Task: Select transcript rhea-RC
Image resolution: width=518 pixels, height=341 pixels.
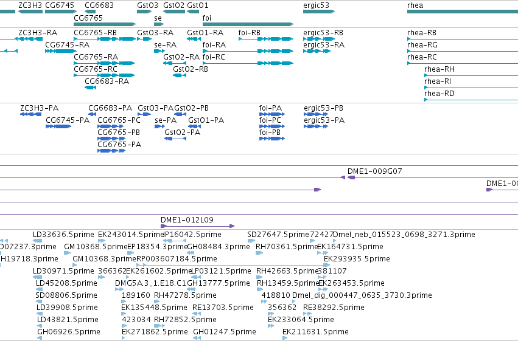Action: (422, 57)
